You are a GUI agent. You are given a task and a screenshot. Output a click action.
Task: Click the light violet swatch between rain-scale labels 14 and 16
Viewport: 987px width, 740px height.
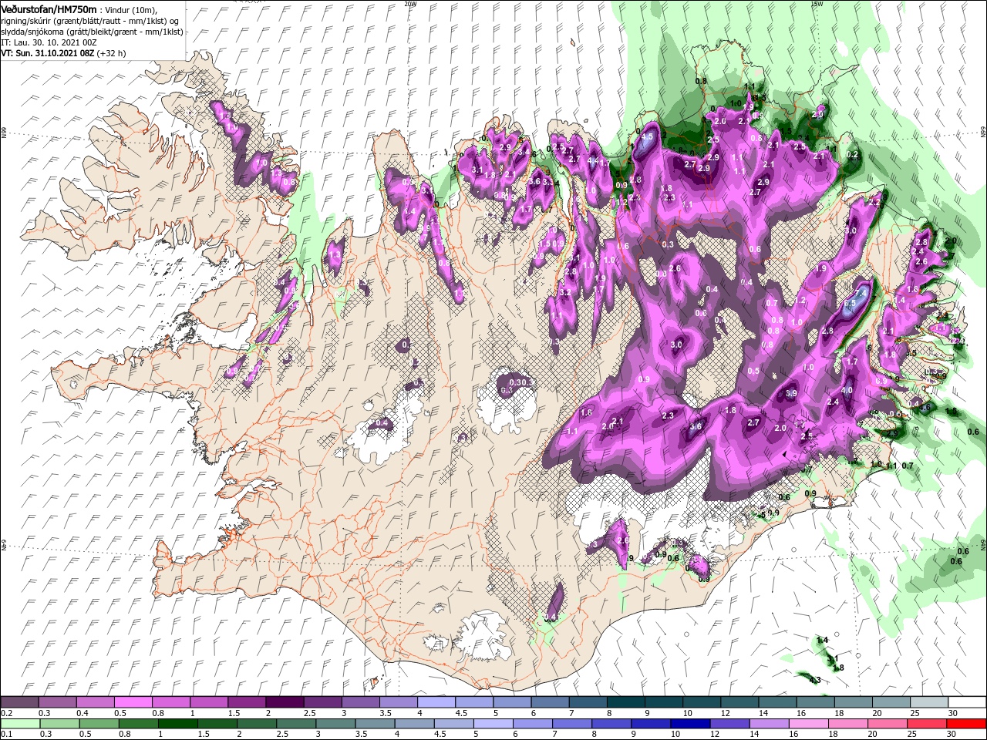pyautogui.click(x=770, y=724)
